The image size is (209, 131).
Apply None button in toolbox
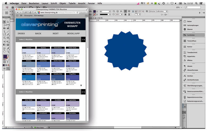coord(9,65)
